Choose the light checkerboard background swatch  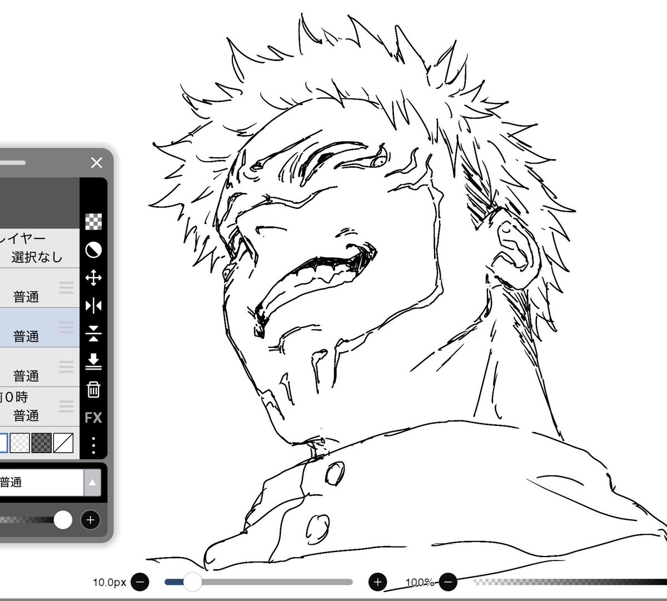pos(19,443)
